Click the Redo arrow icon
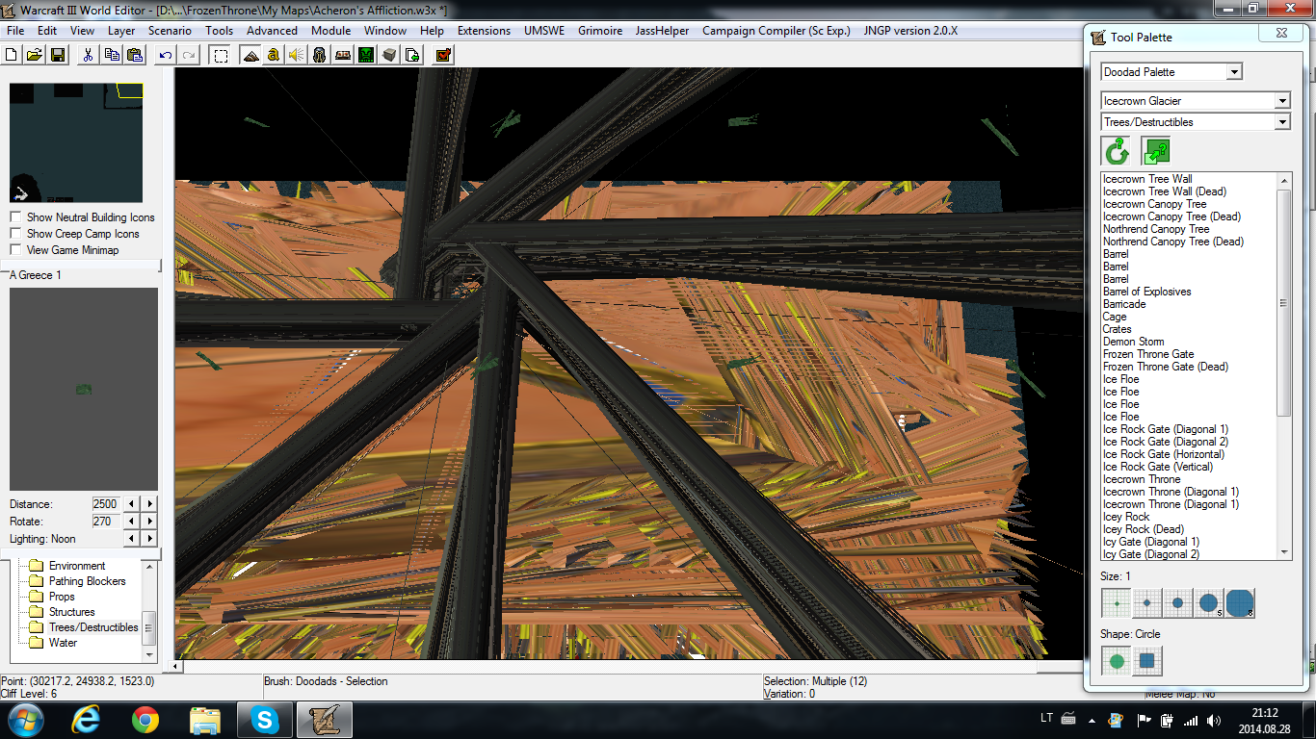1316x739 pixels. click(x=189, y=55)
